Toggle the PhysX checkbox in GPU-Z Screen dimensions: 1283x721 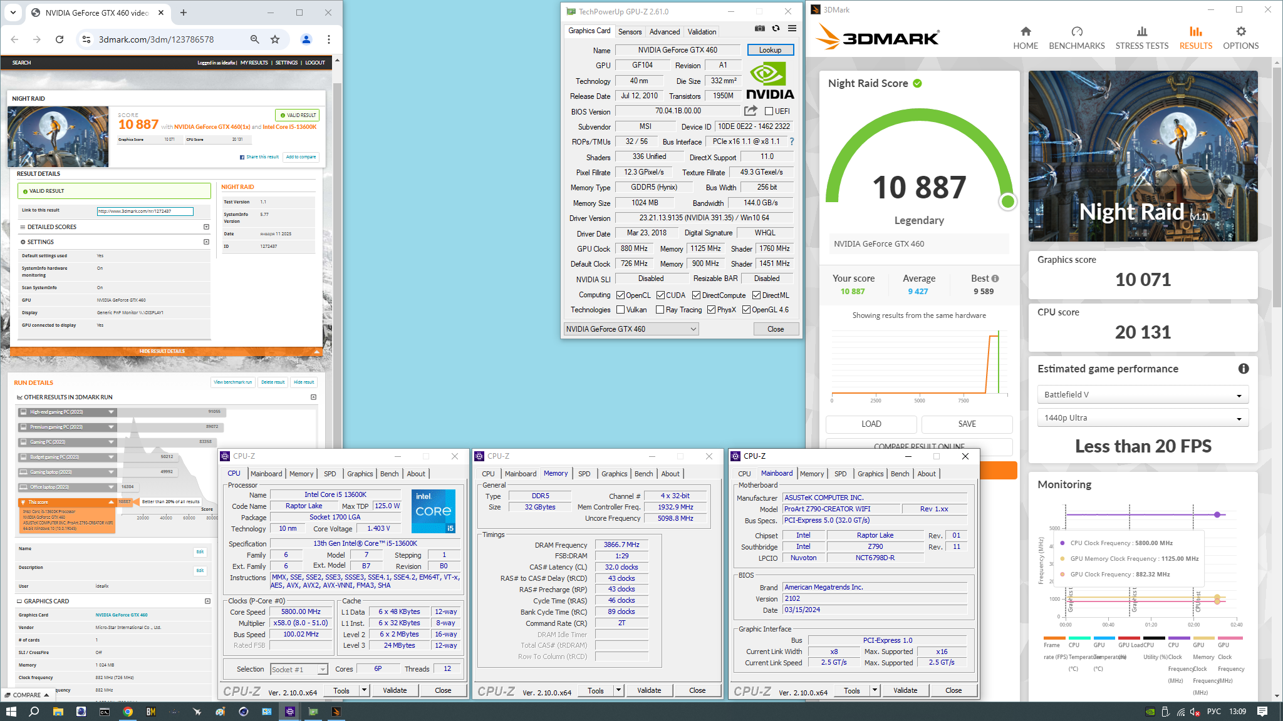[711, 310]
